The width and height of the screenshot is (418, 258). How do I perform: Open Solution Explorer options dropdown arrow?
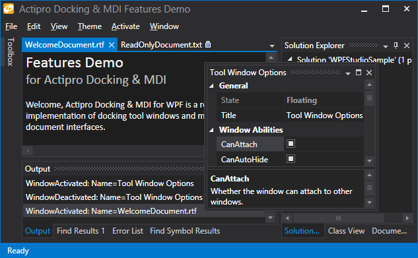point(386,46)
